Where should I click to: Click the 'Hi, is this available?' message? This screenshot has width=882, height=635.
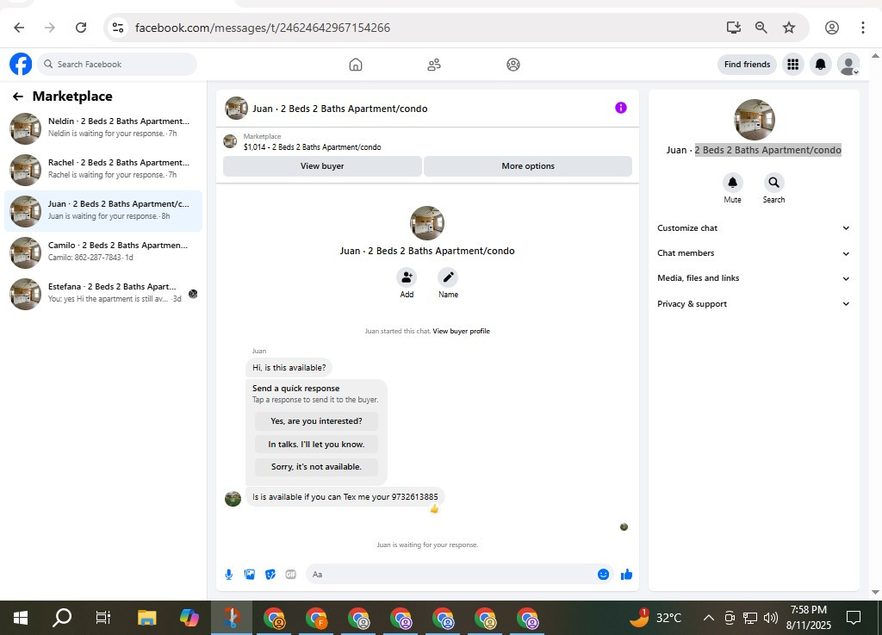pyautogui.click(x=289, y=368)
